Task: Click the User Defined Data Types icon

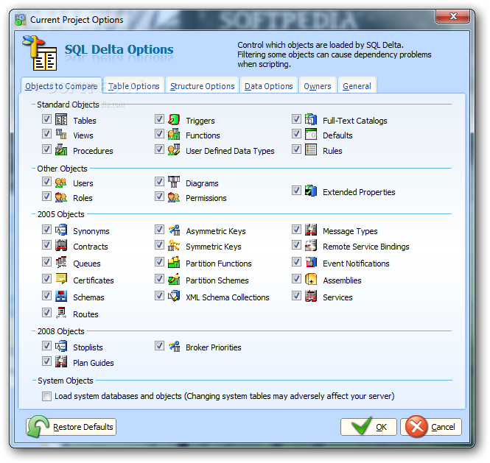Action: tap(174, 150)
